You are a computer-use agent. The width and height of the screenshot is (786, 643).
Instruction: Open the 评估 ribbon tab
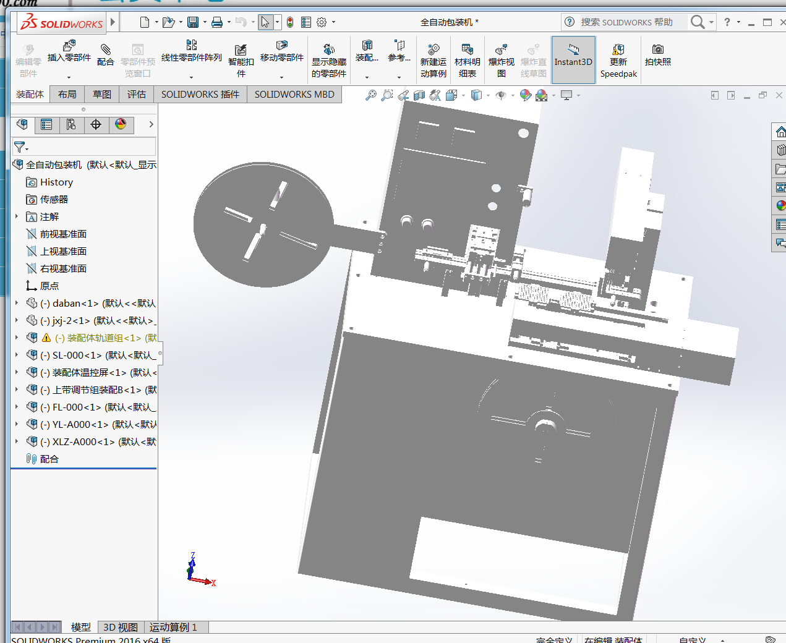[x=136, y=94]
